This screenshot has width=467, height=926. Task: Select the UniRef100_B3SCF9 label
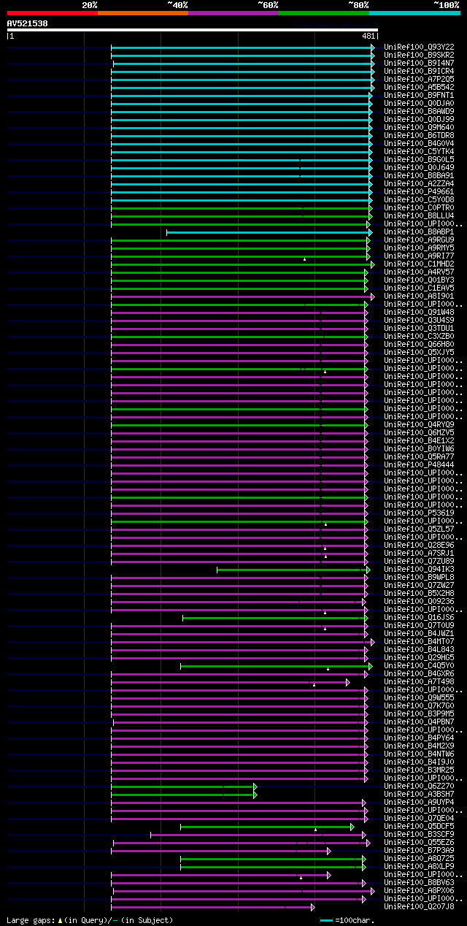pyautogui.click(x=419, y=834)
